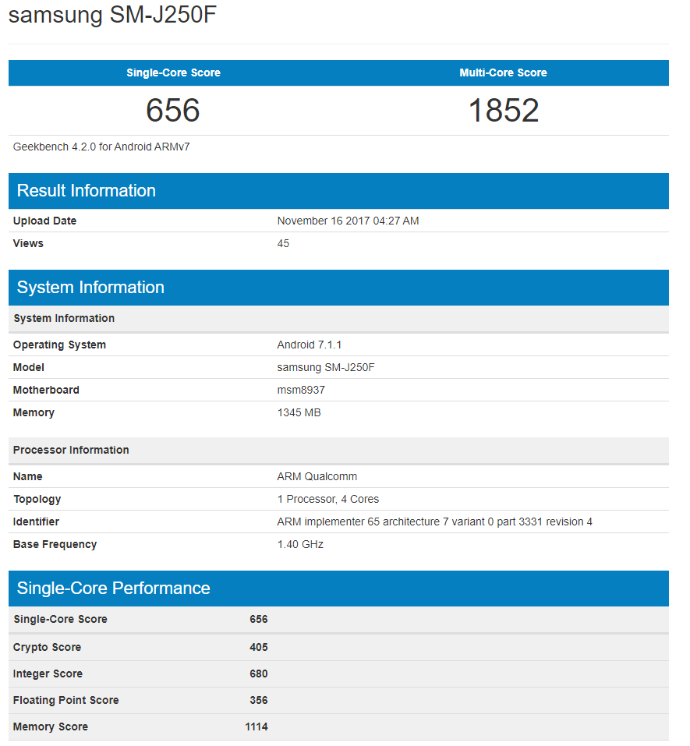
Task: Click the Processor Information subheader
Action: [338, 450]
